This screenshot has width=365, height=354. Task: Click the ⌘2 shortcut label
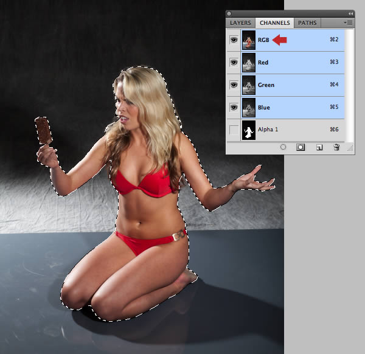coord(334,40)
